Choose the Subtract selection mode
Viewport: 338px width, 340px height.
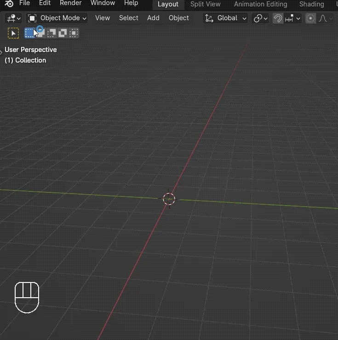click(52, 33)
